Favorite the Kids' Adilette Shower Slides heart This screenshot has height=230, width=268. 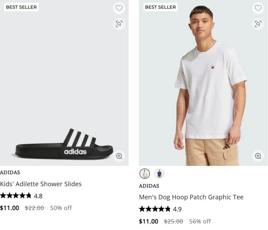tap(119, 8)
